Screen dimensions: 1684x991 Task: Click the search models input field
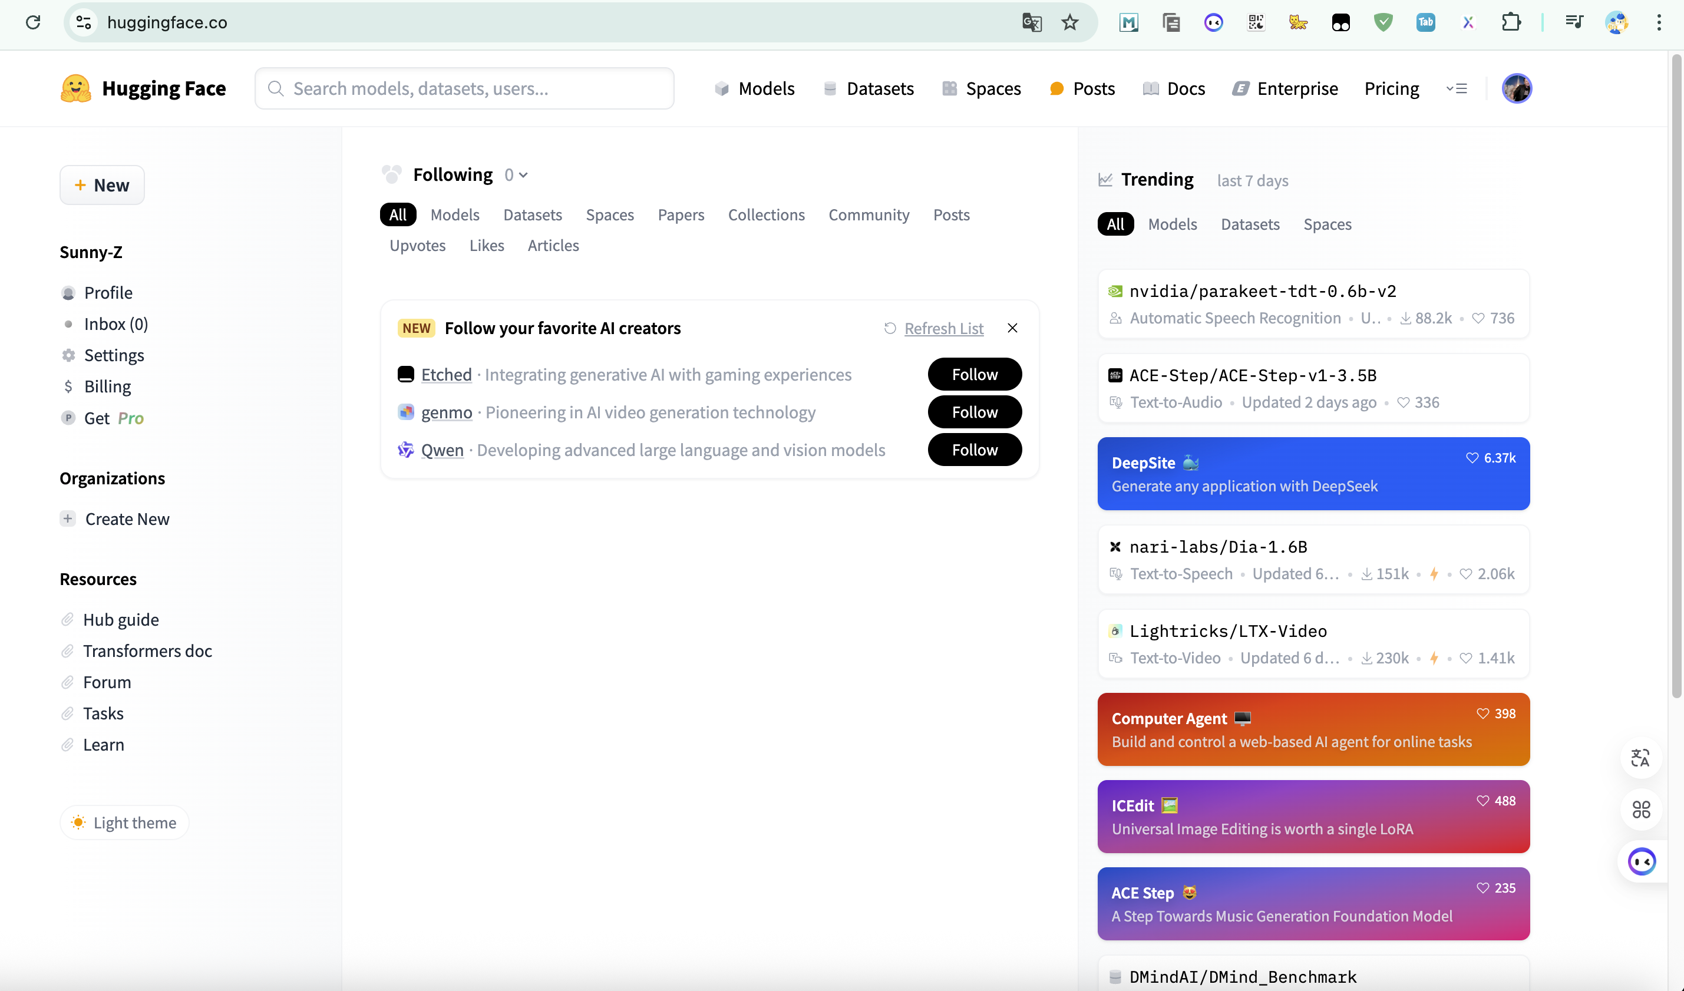(x=464, y=88)
